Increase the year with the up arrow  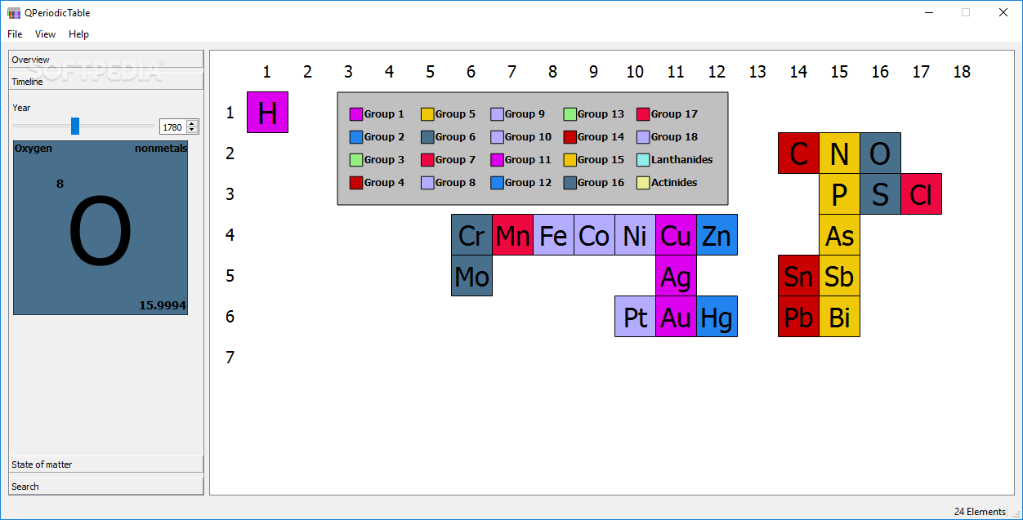[x=192, y=123]
